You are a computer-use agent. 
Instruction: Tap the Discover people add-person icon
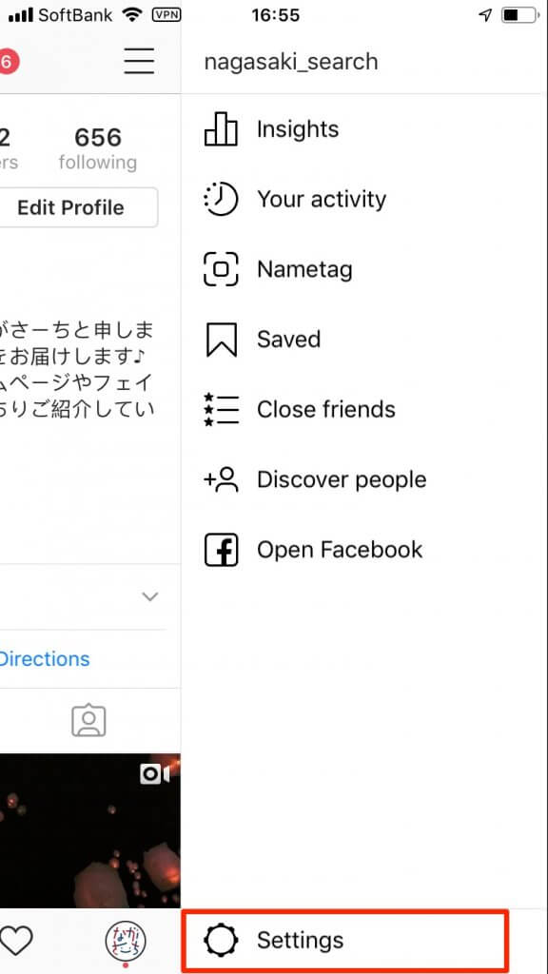[x=221, y=479]
